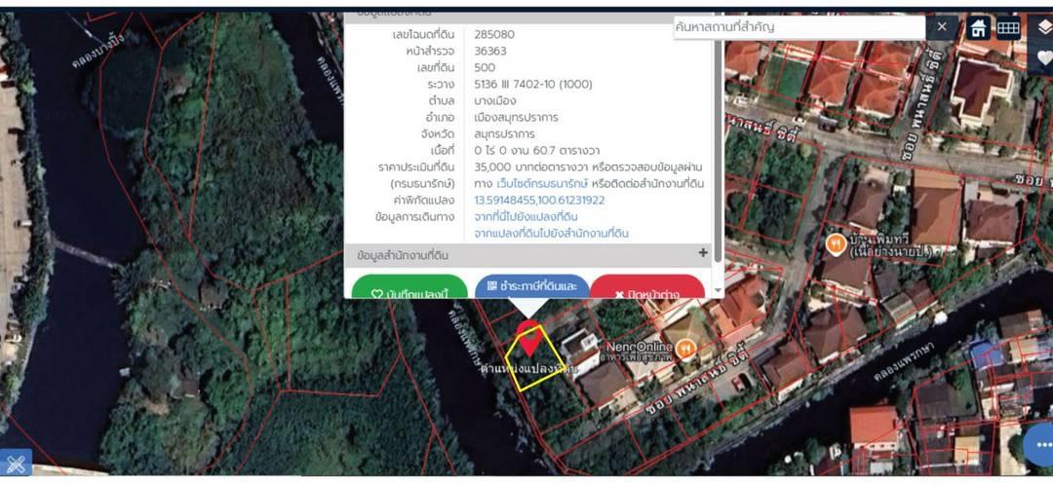Click the heart favorites icon
This screenshot has width=1053, height=483.
point(1044,58)
